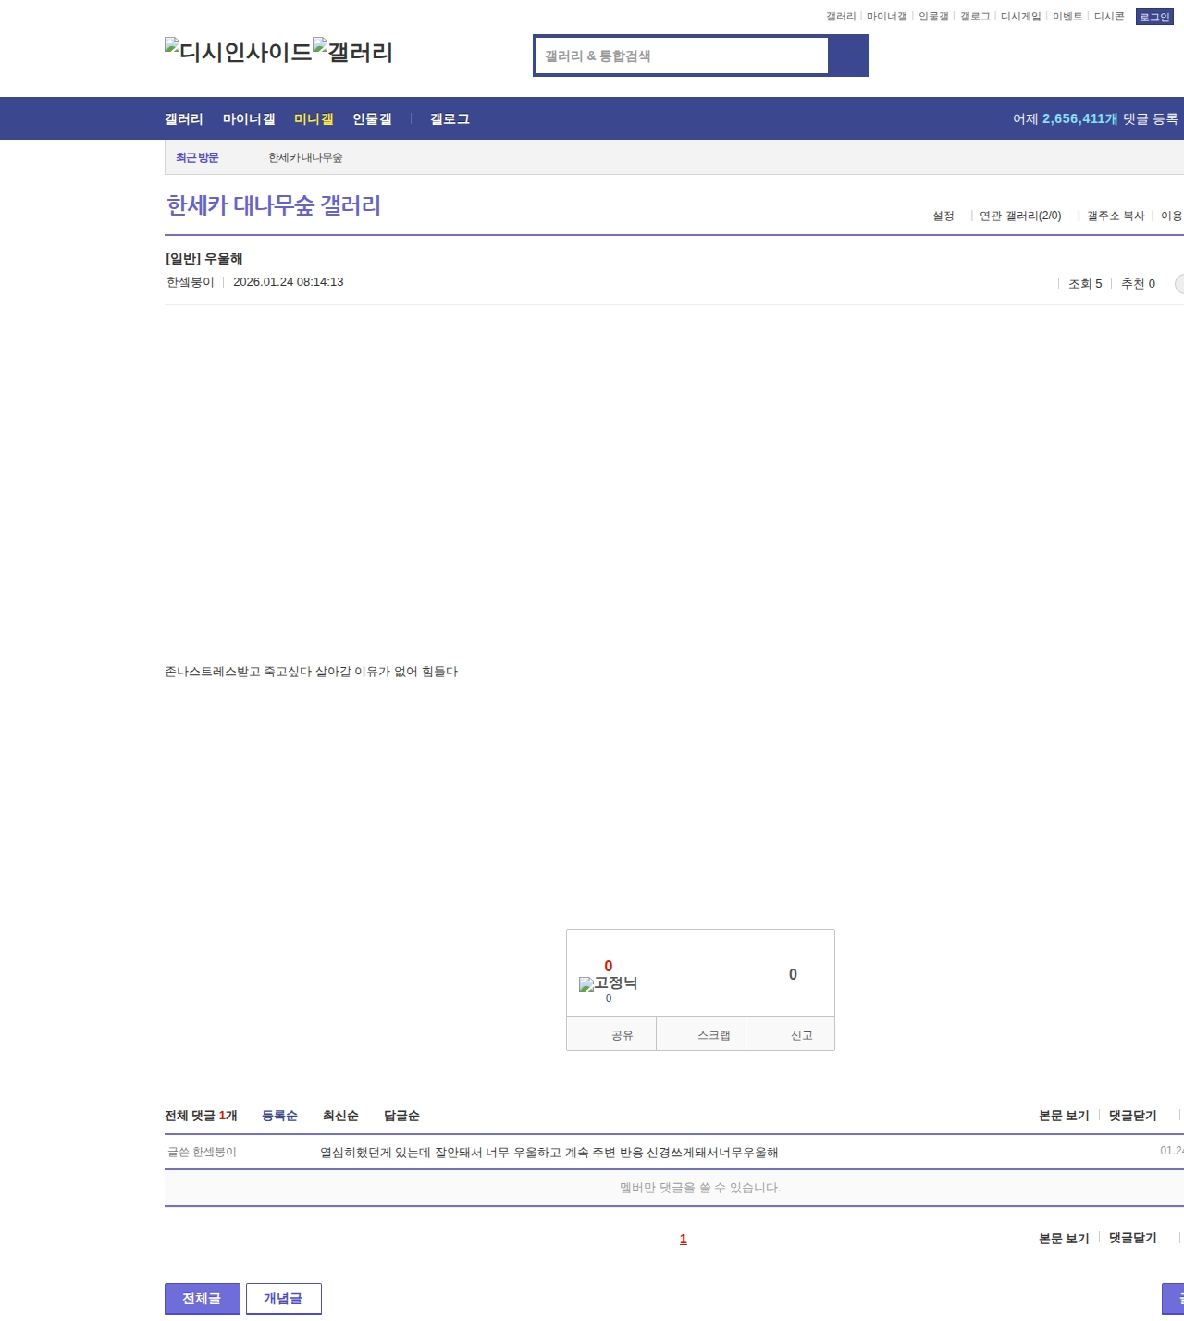Open the 디시콘 link at the top
This screenshot has height=1321, width=1184.
[x=1109, y=17]
